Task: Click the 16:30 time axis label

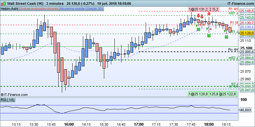Action: tap(104, 124)
